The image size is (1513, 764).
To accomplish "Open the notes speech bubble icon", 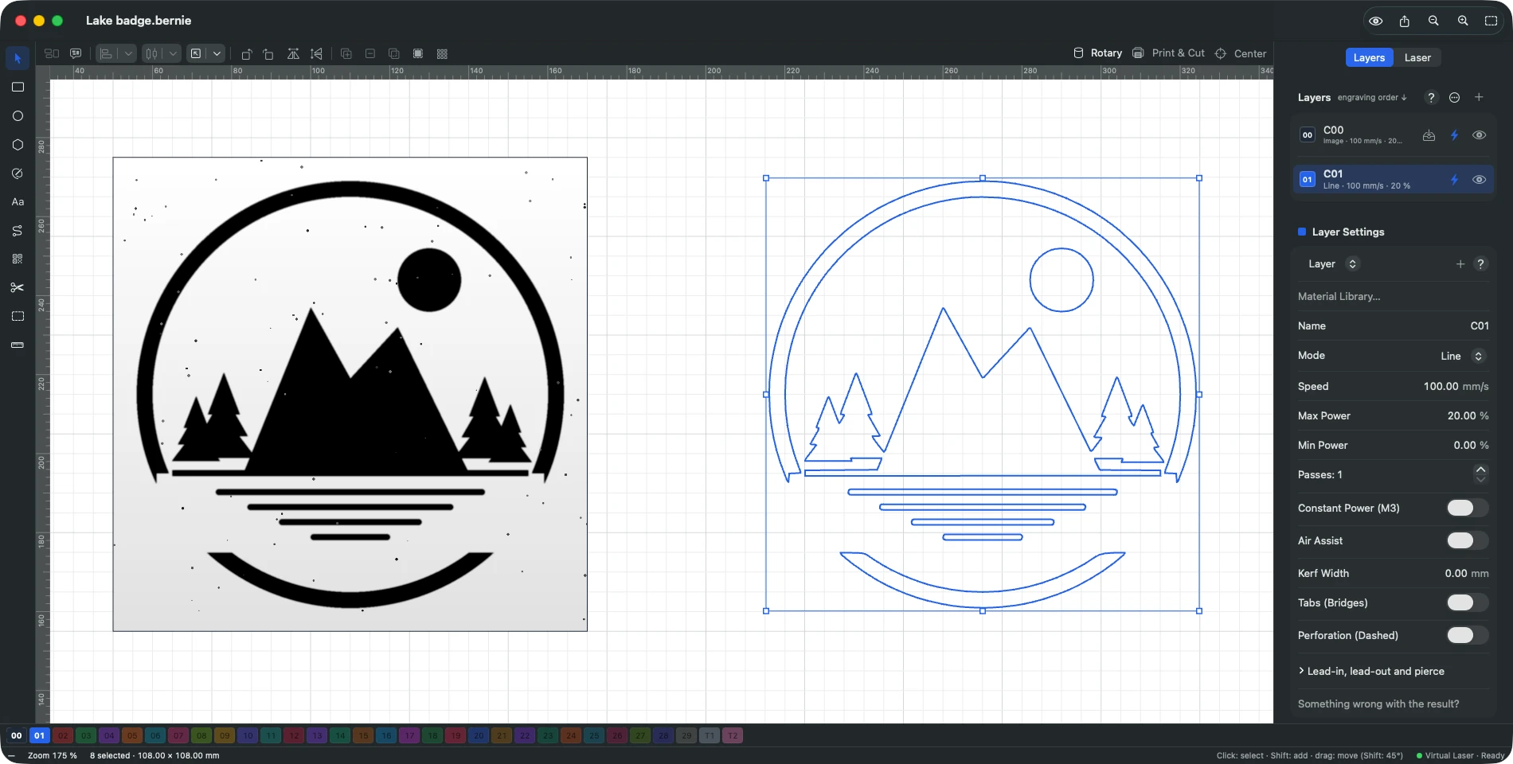I will coord(76,53).
